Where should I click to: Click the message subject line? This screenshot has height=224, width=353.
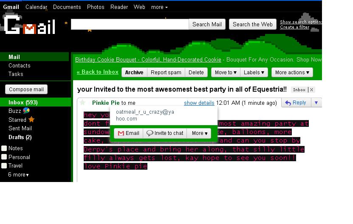(x=182, y=89)
